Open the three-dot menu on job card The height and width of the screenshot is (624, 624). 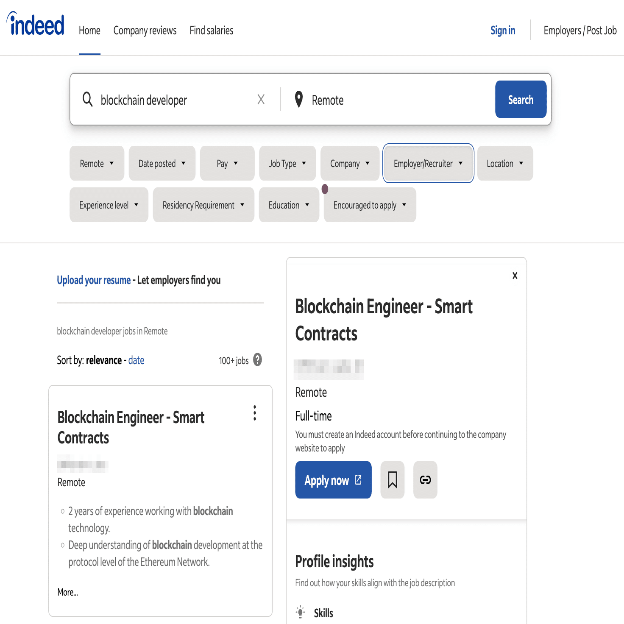(x=254, y=413)
